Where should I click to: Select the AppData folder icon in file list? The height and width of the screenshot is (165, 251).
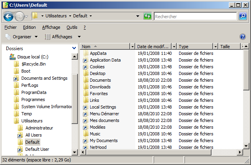click(85, 53)
